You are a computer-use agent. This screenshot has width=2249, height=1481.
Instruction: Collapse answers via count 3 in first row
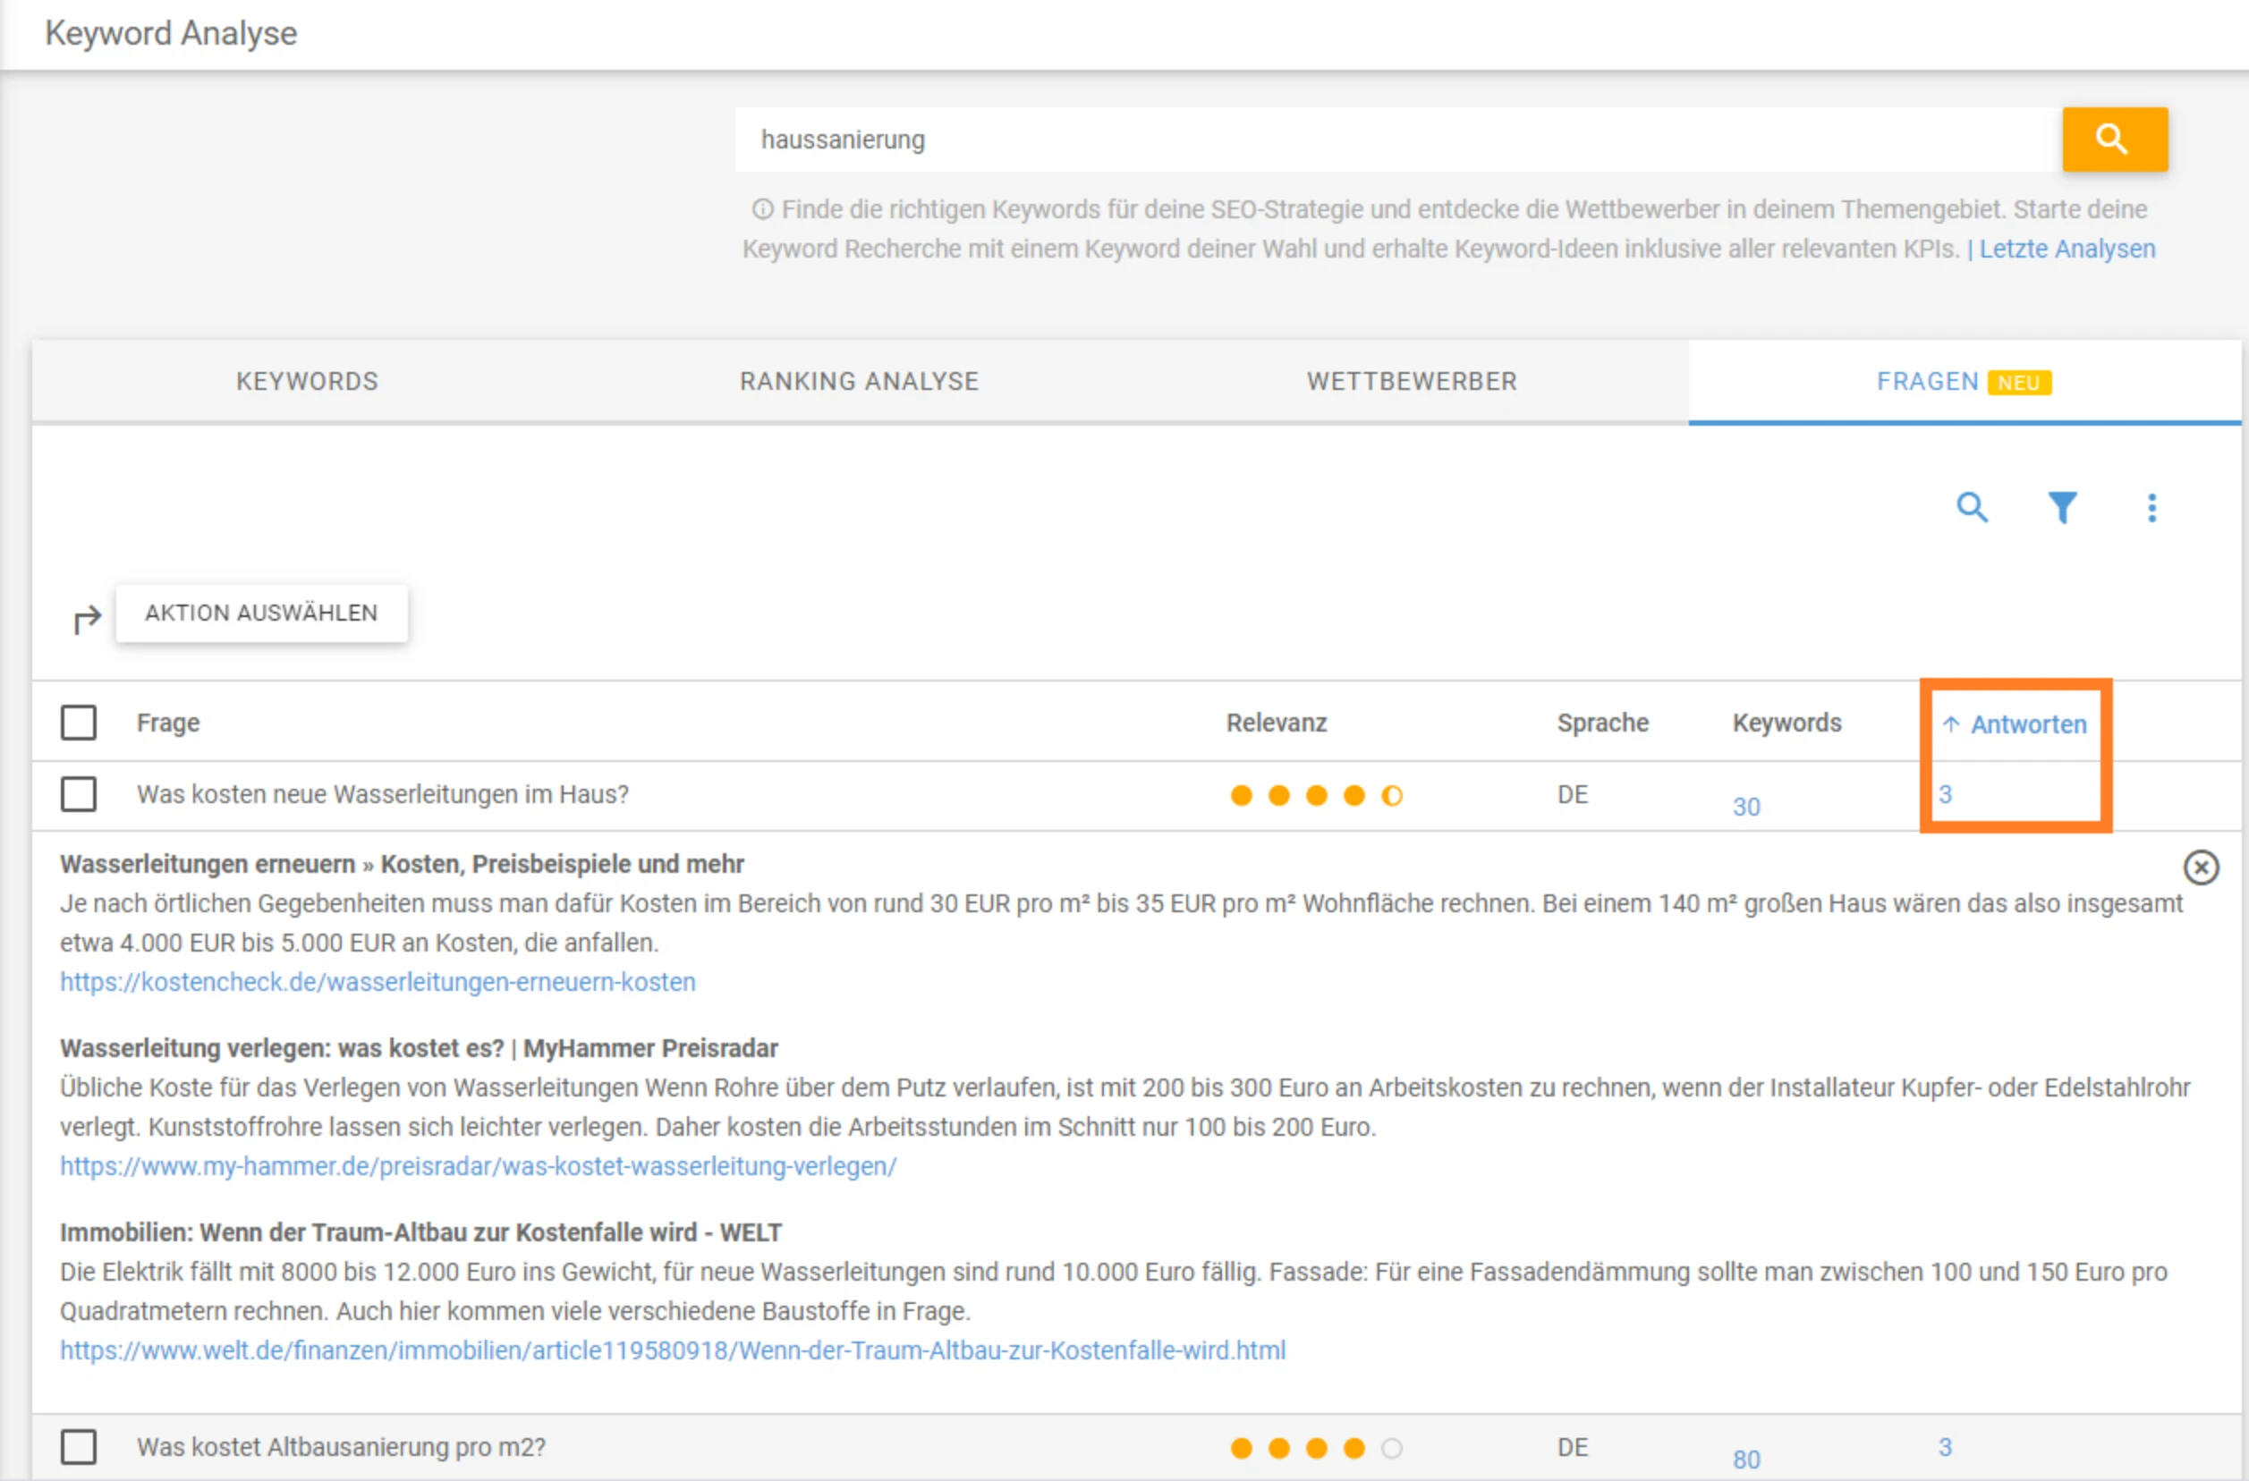point(1945,794)
